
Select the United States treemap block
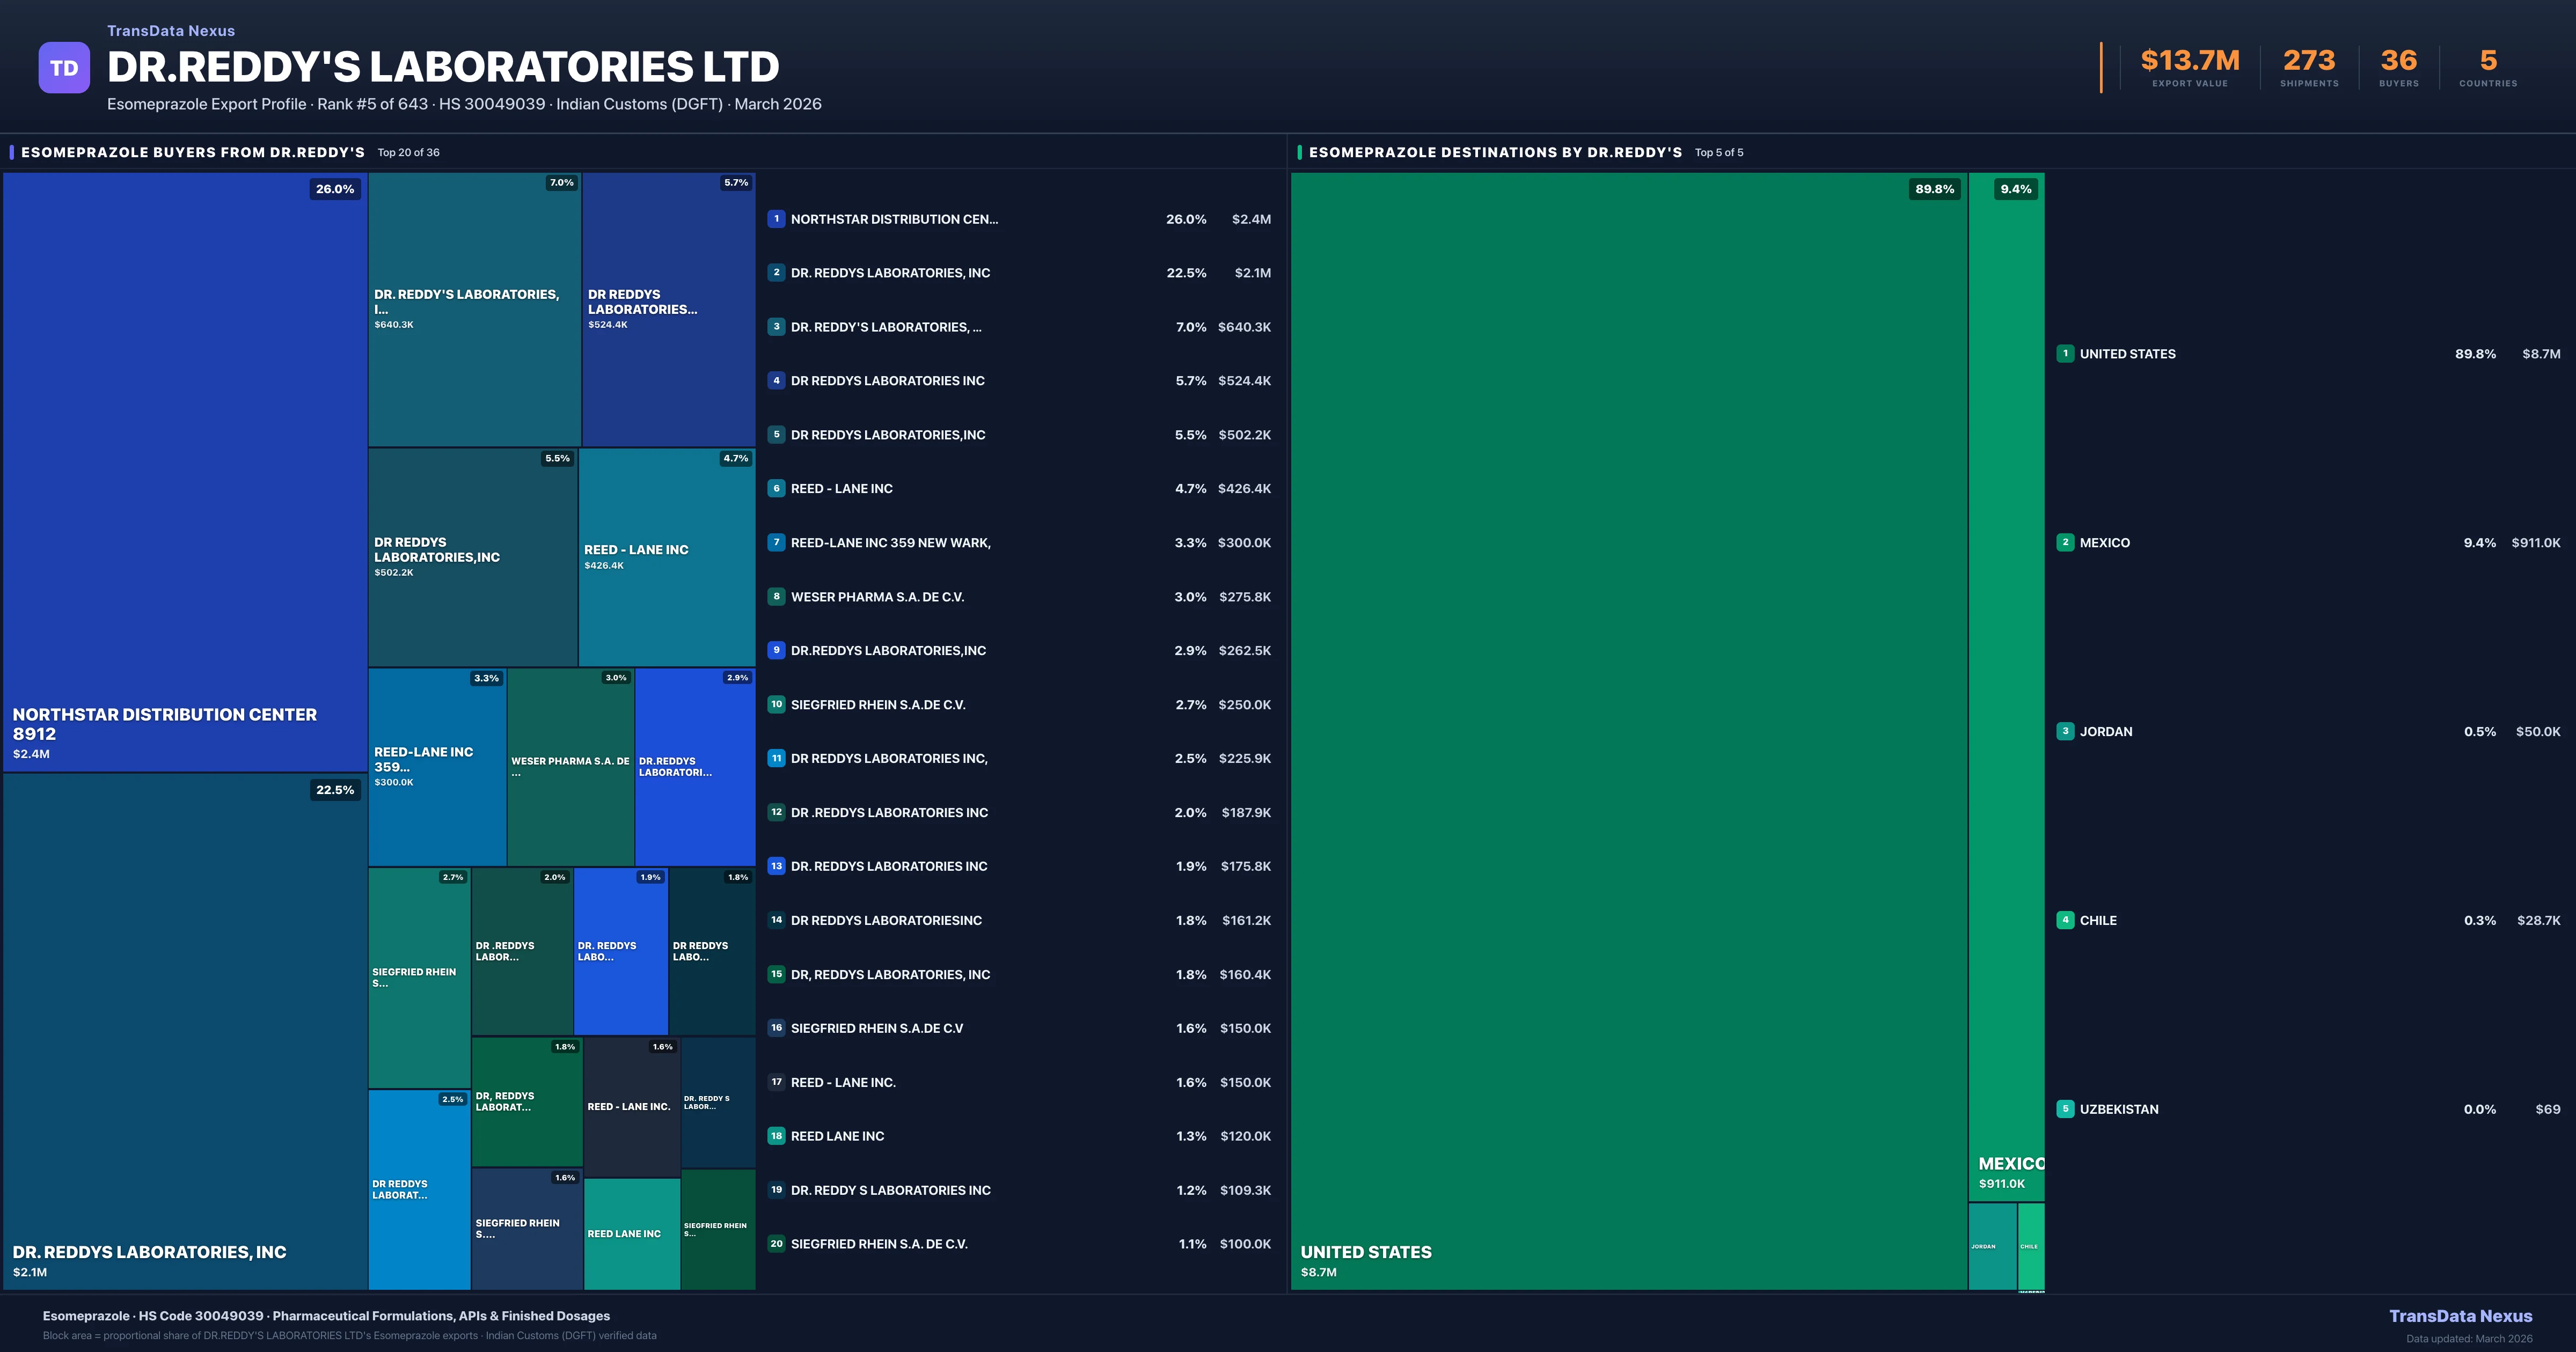1628,730
